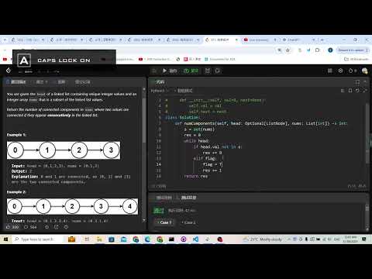Open the All Bookmarks folder
Image resolution: width=372 pixels, height=279 pixels.
coord(356,59)
